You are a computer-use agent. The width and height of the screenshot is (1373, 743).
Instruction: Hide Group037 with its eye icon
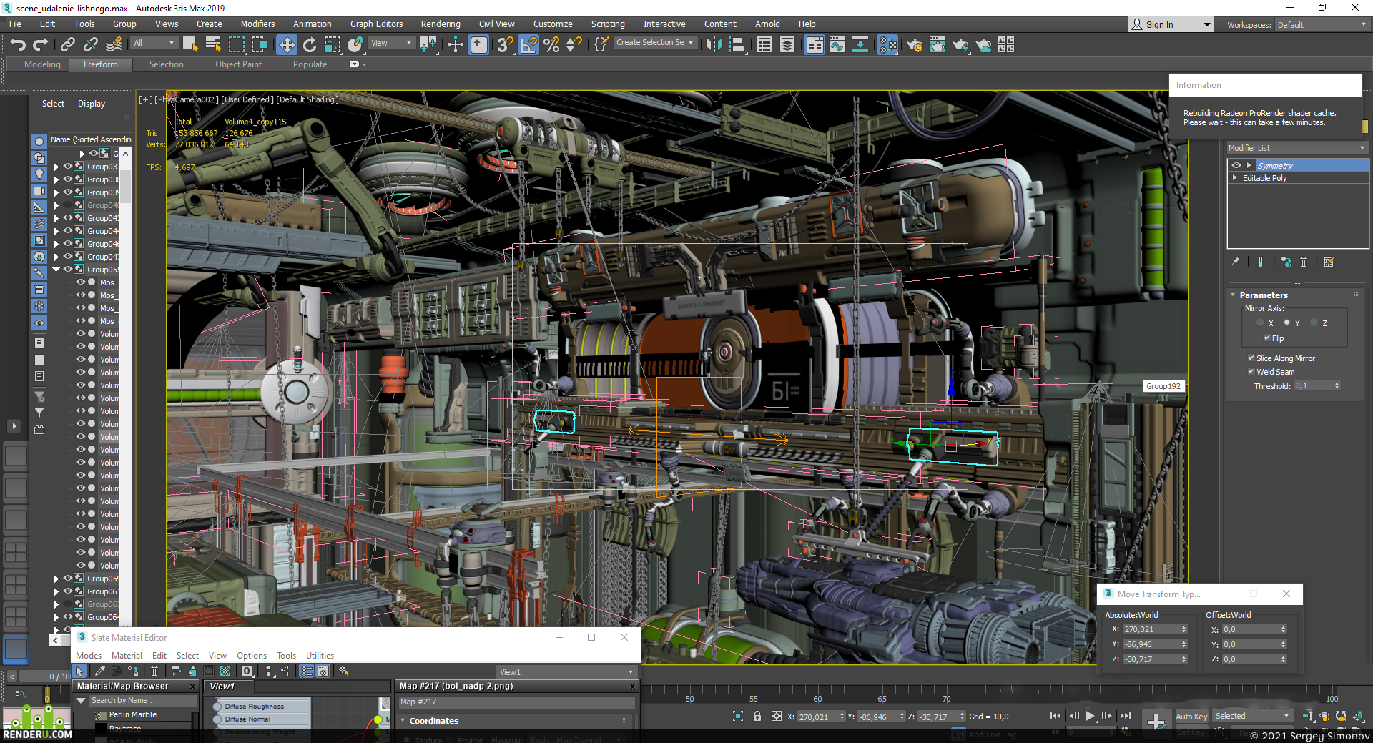tap(68, 167)
